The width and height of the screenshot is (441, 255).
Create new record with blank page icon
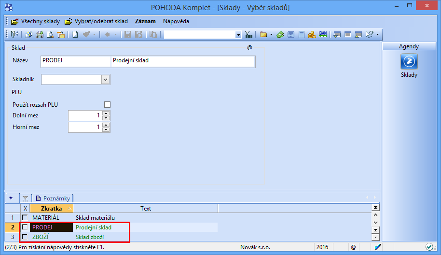tap(75, 35)
